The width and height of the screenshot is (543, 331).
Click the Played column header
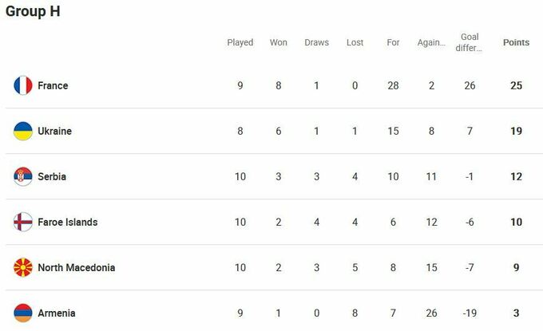[x=240, y=42]
